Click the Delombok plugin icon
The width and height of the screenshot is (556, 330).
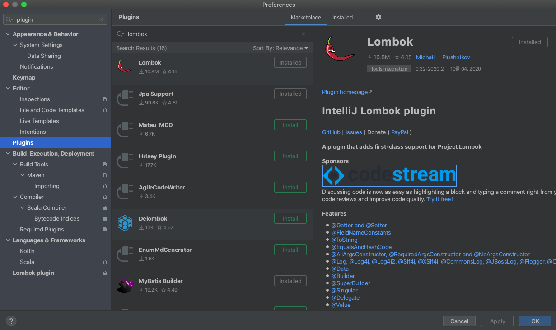125,222
